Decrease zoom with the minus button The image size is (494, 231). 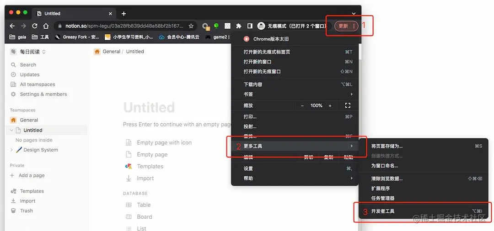click(302, 105)
